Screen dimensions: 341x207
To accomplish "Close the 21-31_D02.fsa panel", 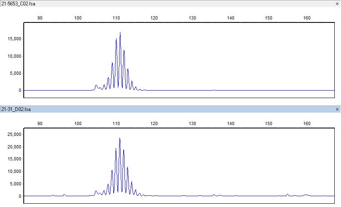I will coord(337,109).
